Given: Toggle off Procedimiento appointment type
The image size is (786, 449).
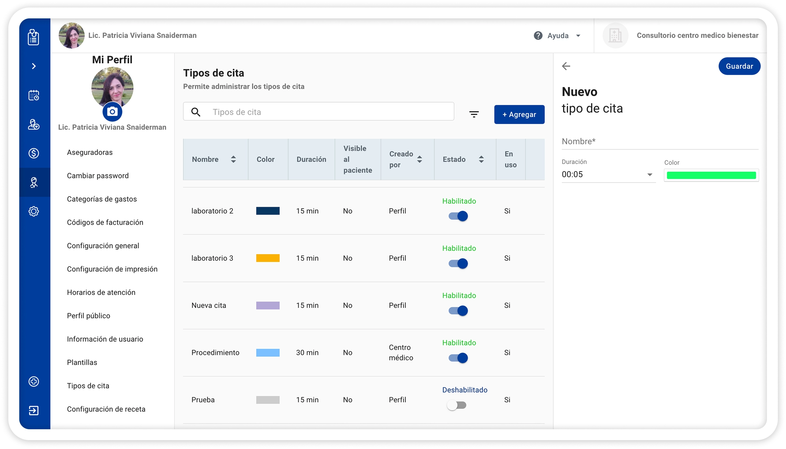Looking at the screenshot, I should pyautogui.click(x=458, y=358).
